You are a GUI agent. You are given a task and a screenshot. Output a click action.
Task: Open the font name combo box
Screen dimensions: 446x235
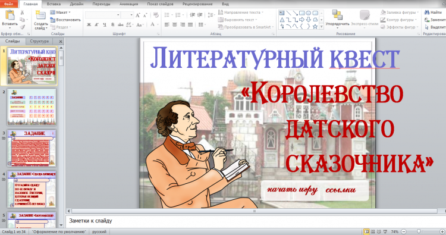click(x=103, y=15)
